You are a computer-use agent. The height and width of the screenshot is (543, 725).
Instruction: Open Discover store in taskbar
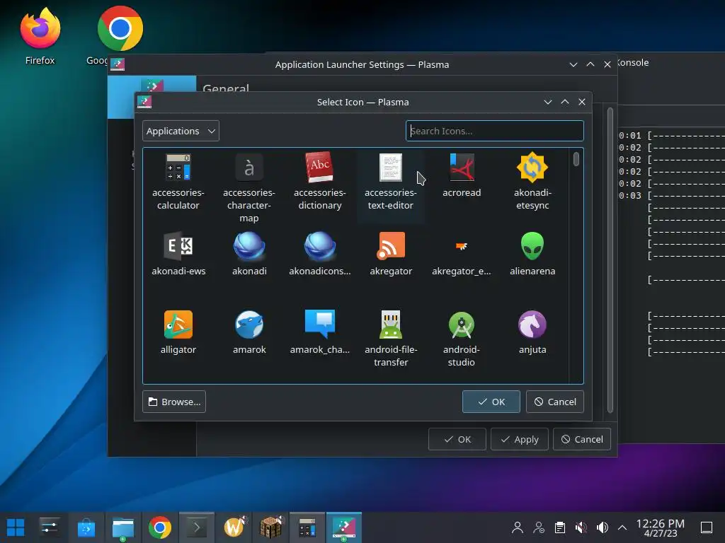(x=86, y=527)
